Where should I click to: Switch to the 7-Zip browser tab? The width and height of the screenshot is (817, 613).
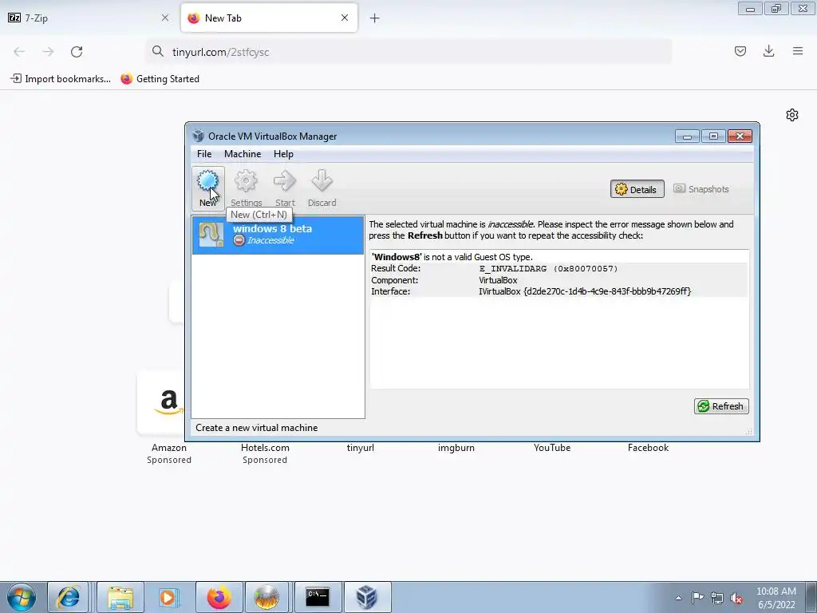[x=89, y=18]
